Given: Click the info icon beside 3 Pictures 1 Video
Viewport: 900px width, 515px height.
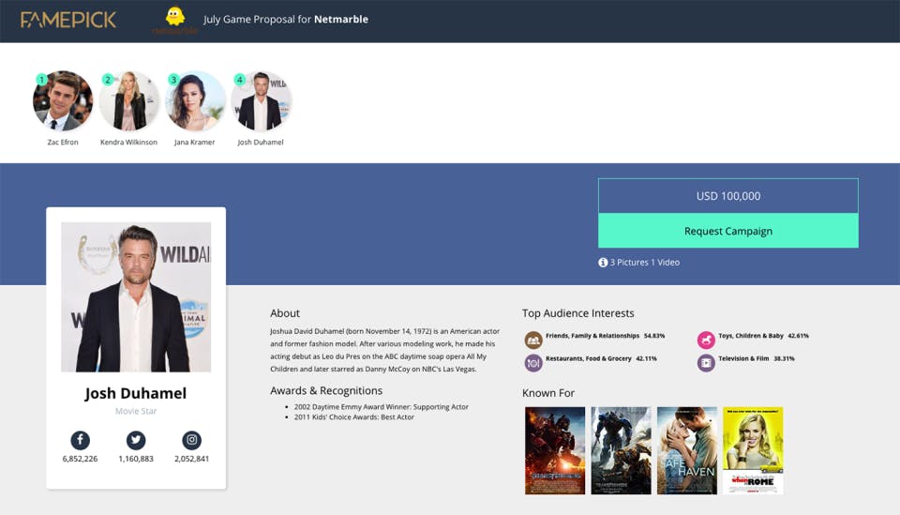Looking at the screenshot, I should coord(603,263).
